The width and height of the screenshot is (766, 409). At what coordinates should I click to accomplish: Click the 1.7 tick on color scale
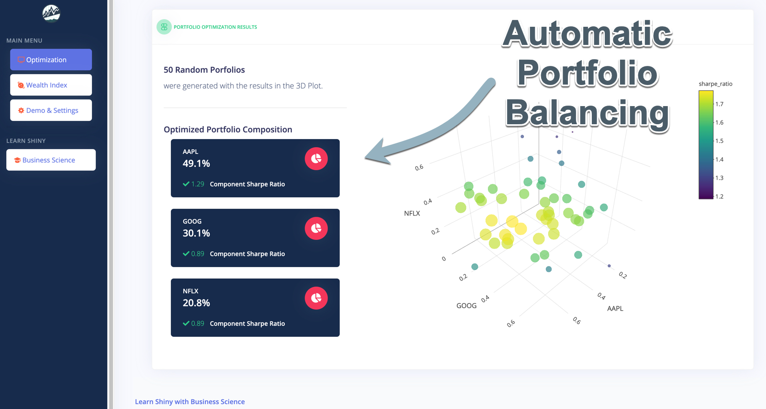[x=719, y=104]
